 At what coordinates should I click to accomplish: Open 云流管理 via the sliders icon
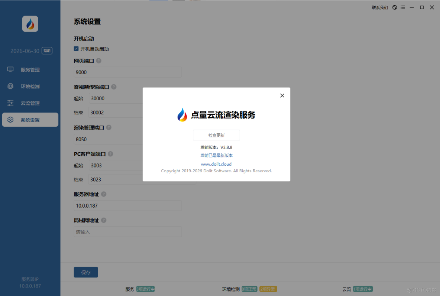pos(11,103)
